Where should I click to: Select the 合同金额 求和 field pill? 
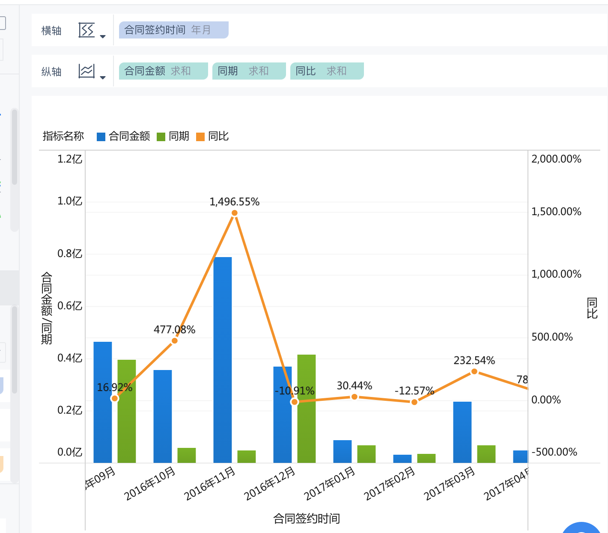point(164,71)
